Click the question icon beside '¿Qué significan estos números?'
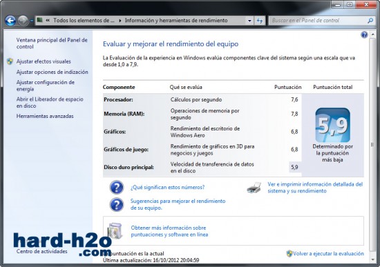This screenshot has height=267, width=380. coord(117,187)
